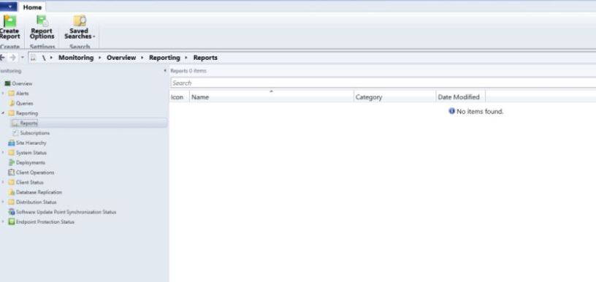
Task: Expand the Endpoint Protection Status node
Action: 3,222
